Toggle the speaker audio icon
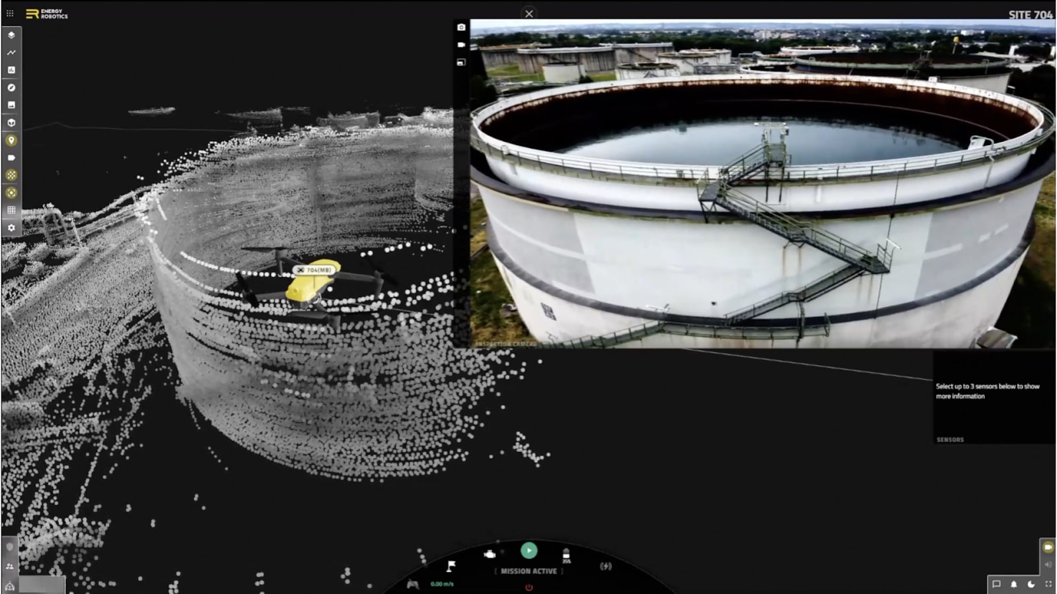The height and width of the screenshot is (594, 1057). tap(1048, 564)
